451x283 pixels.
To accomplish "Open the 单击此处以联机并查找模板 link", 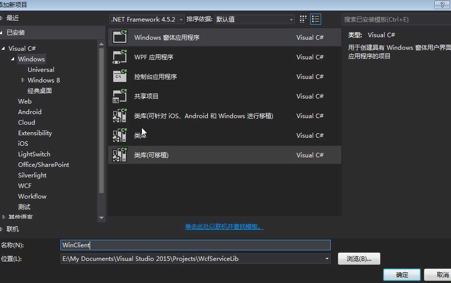I will pyautogui.click(x=224, y=227).
